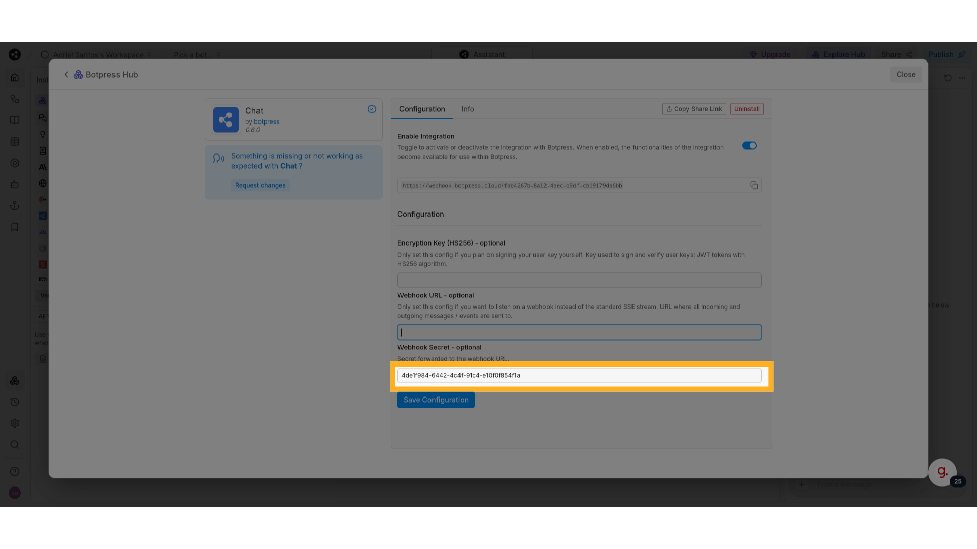The image size is (977, 549).
Task: Click the version number 0.6.0
Action: click(253, 130)
